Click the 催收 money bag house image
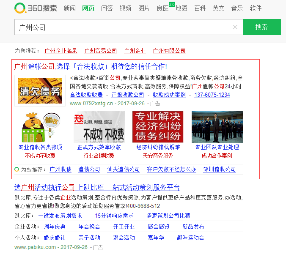The height and width of the screenshot is (254, 286). [x=40, y=127]
